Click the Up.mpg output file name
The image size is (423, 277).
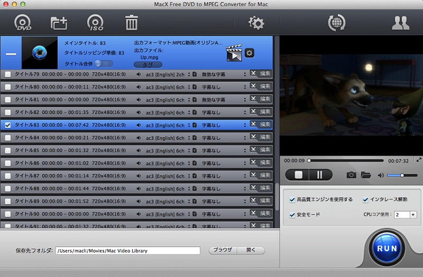pos(149,58)
